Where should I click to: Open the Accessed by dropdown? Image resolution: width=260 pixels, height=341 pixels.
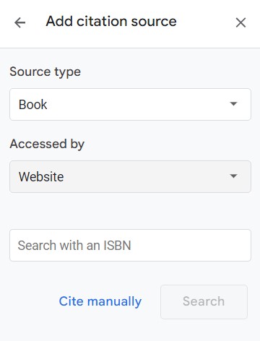(x=130, y=176)
